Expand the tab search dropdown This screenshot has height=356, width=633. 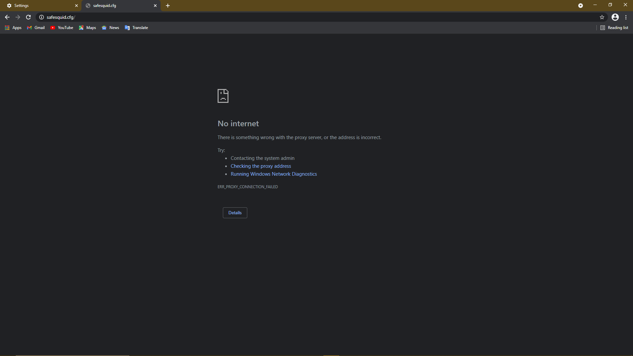point(580,6)
